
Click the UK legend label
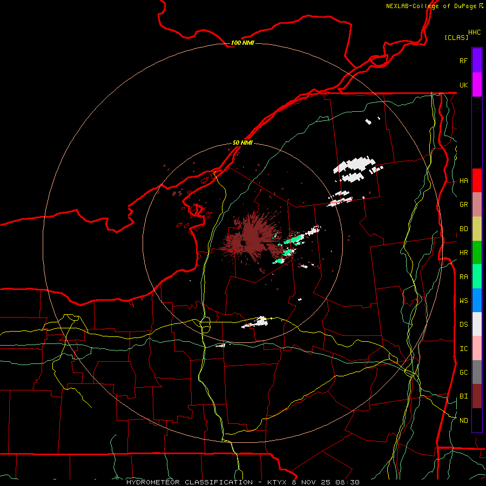(463, 85)
